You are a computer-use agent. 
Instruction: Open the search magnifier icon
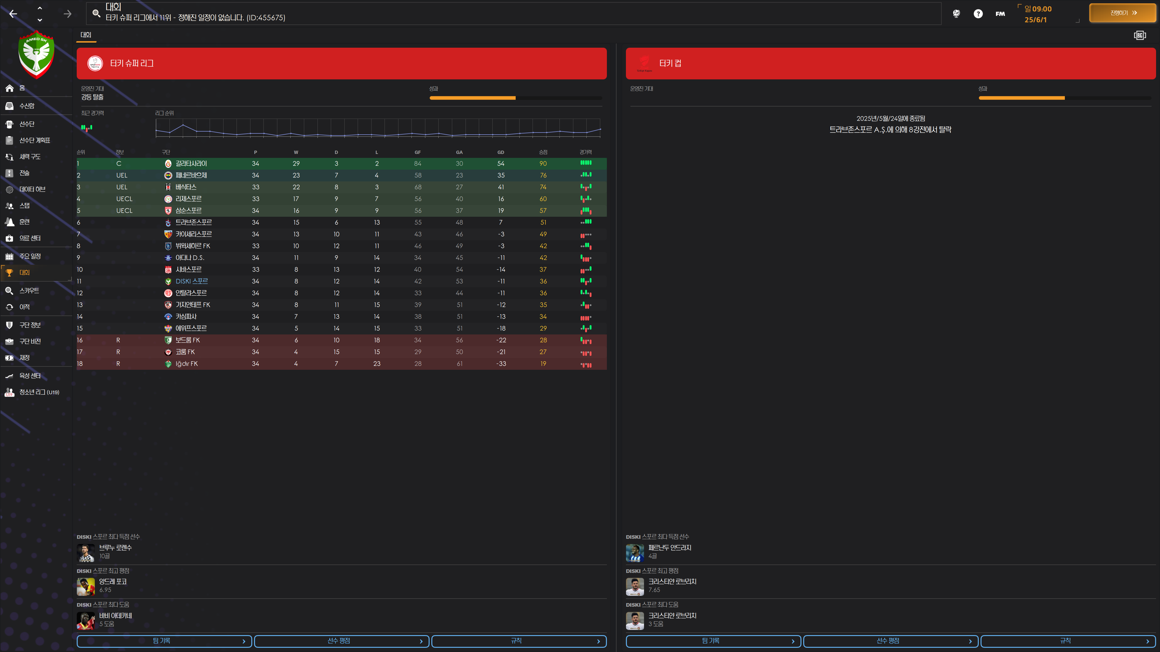coord(96,14)
